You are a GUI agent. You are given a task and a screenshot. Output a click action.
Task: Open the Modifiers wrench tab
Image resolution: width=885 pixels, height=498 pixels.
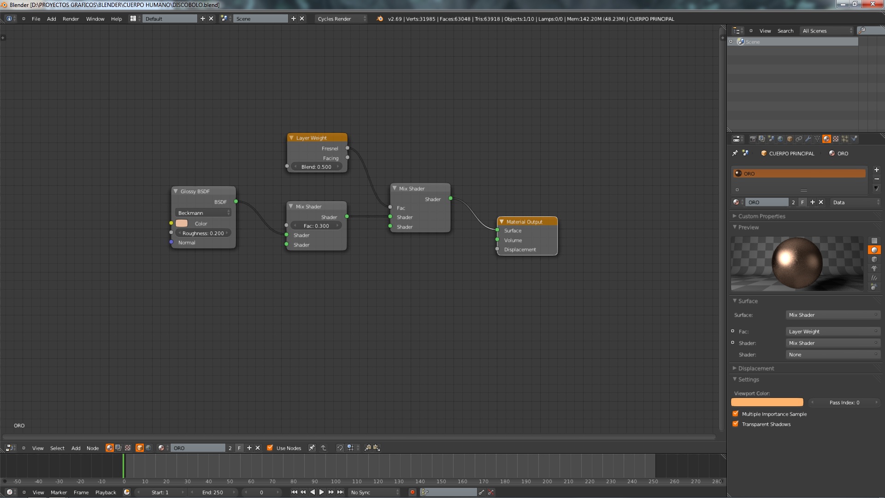[x=808, y=139]
